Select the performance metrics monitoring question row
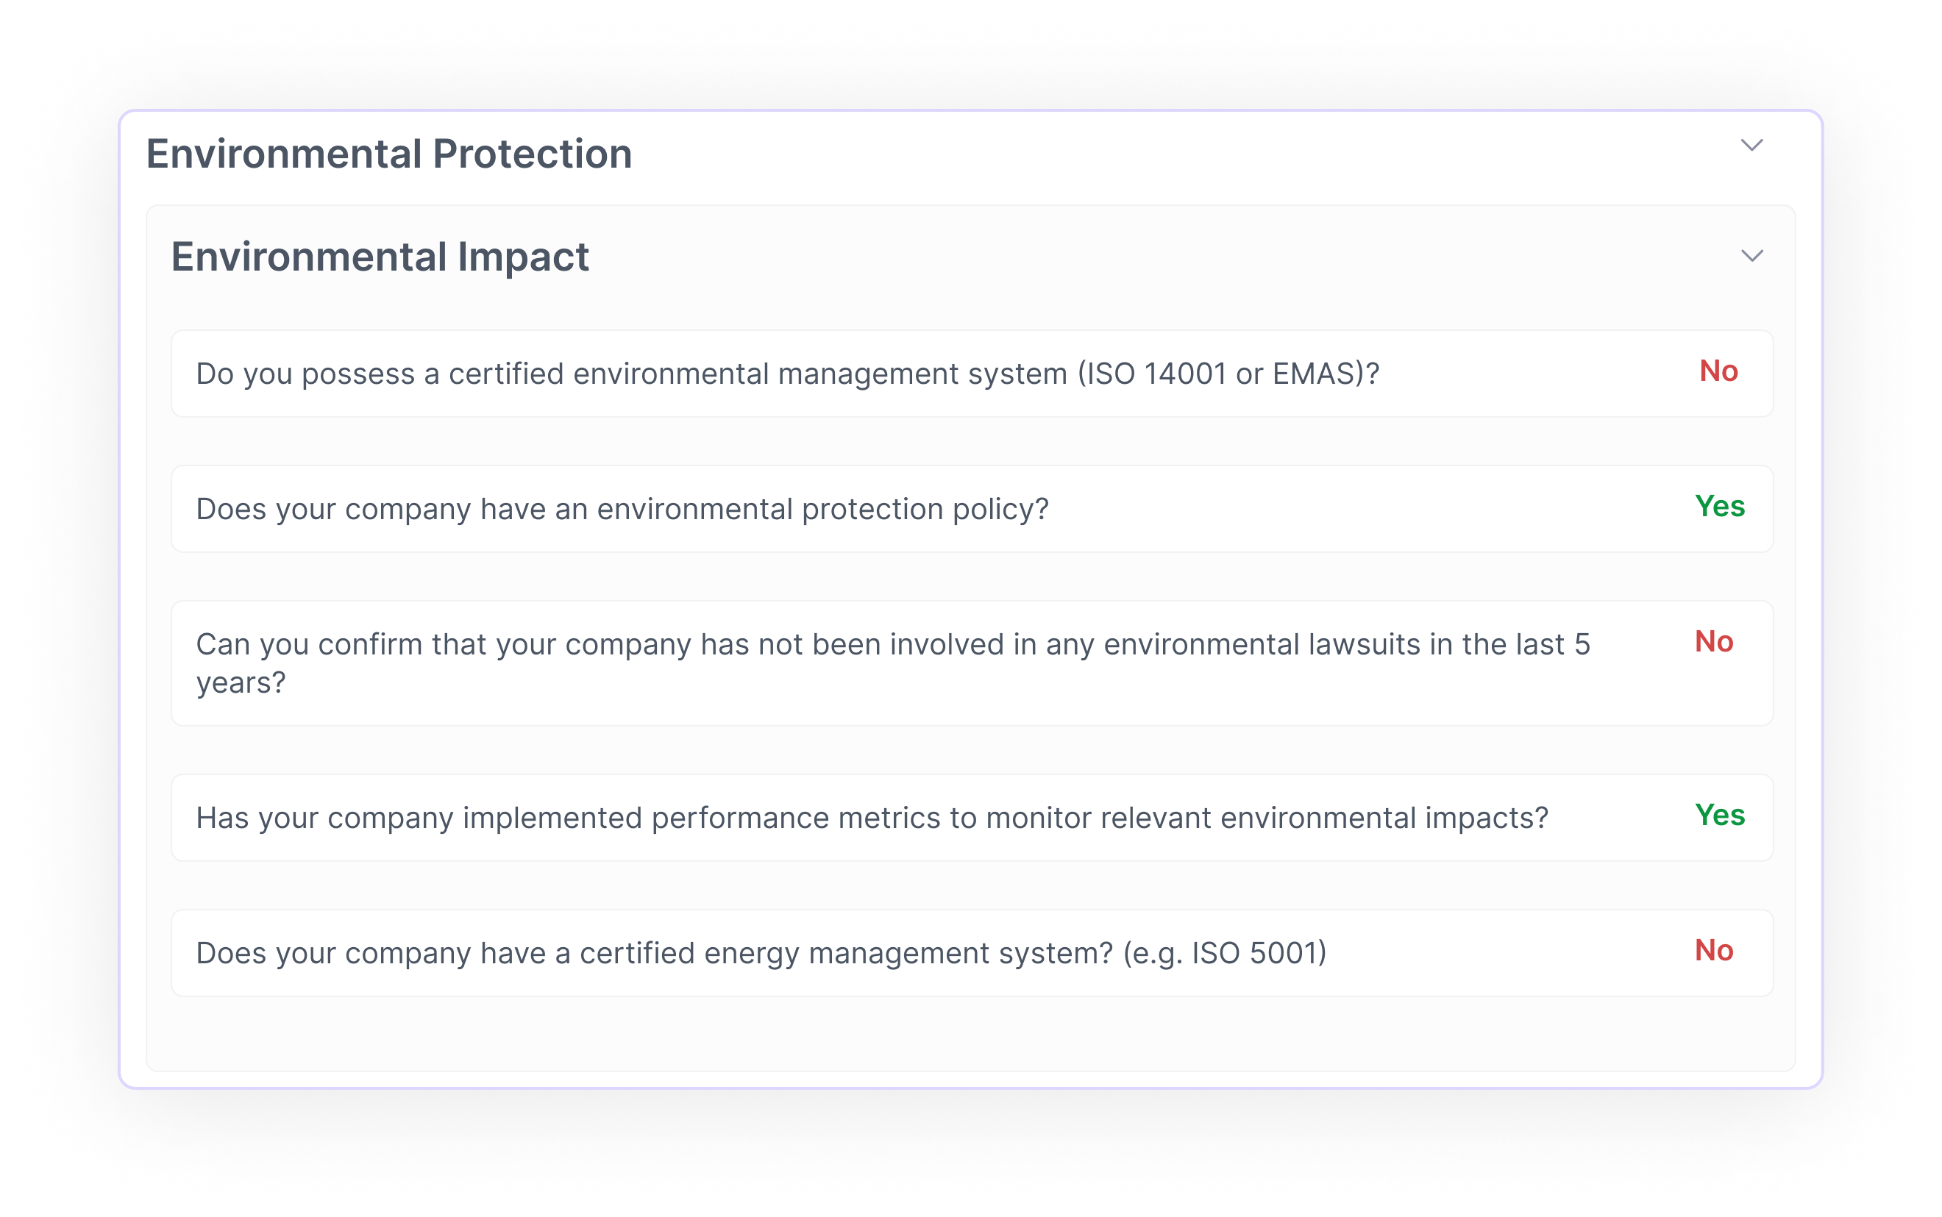The image size is (1942, 1217). 886,816
